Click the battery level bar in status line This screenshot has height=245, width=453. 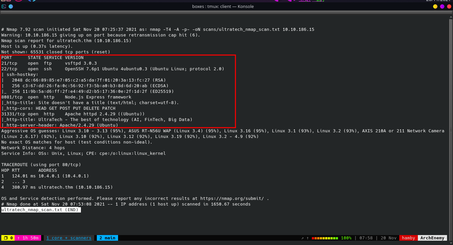click(325, 238)
